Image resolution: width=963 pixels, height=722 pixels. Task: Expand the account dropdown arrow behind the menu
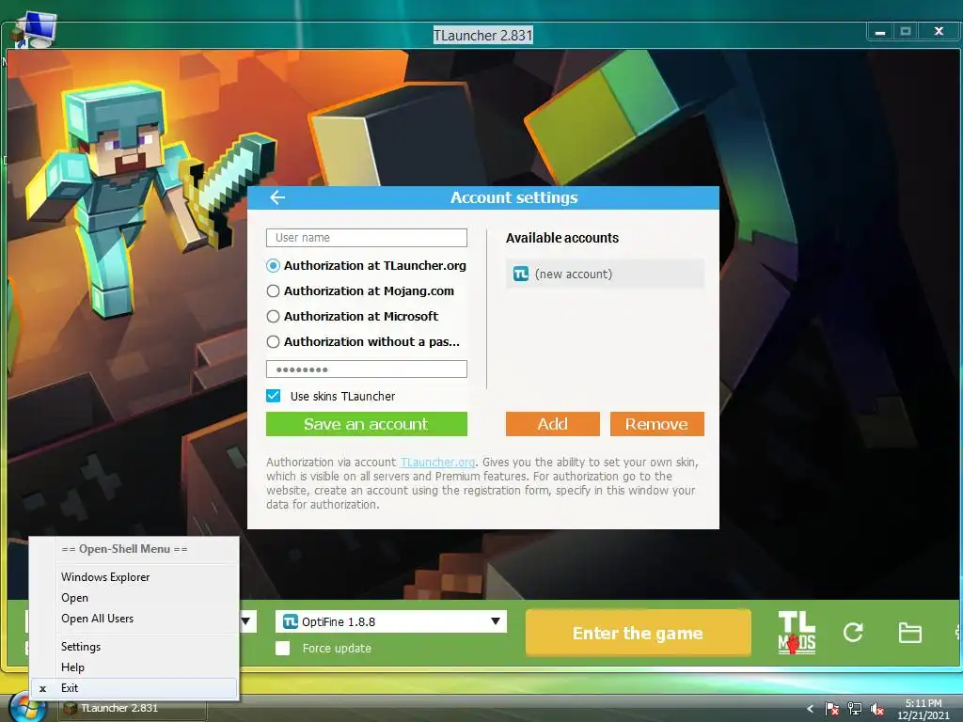(247, 621)
